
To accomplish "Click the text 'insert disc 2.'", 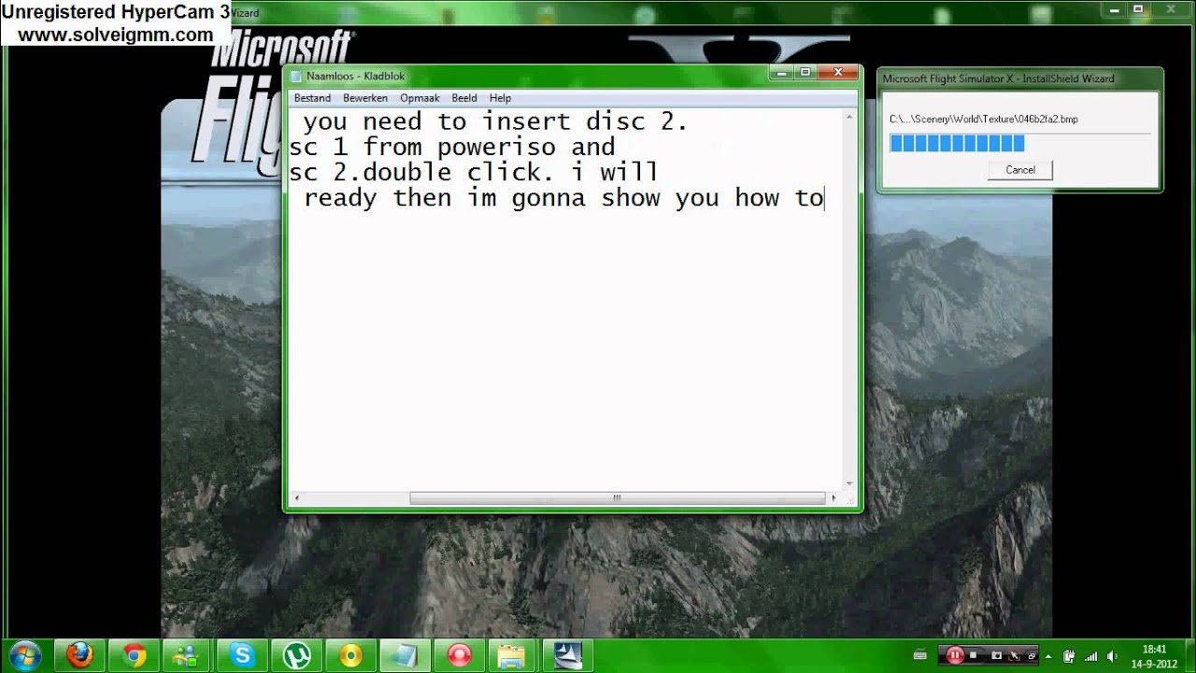I will coord(585,122).
